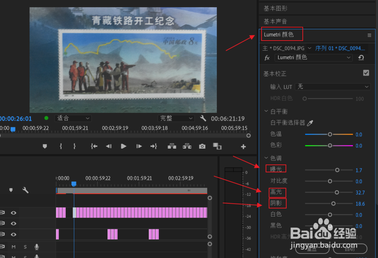Select the Lumetri 颜色 panel tab
This screenshot has width=378, height=258.
click(x=279, y=35)
